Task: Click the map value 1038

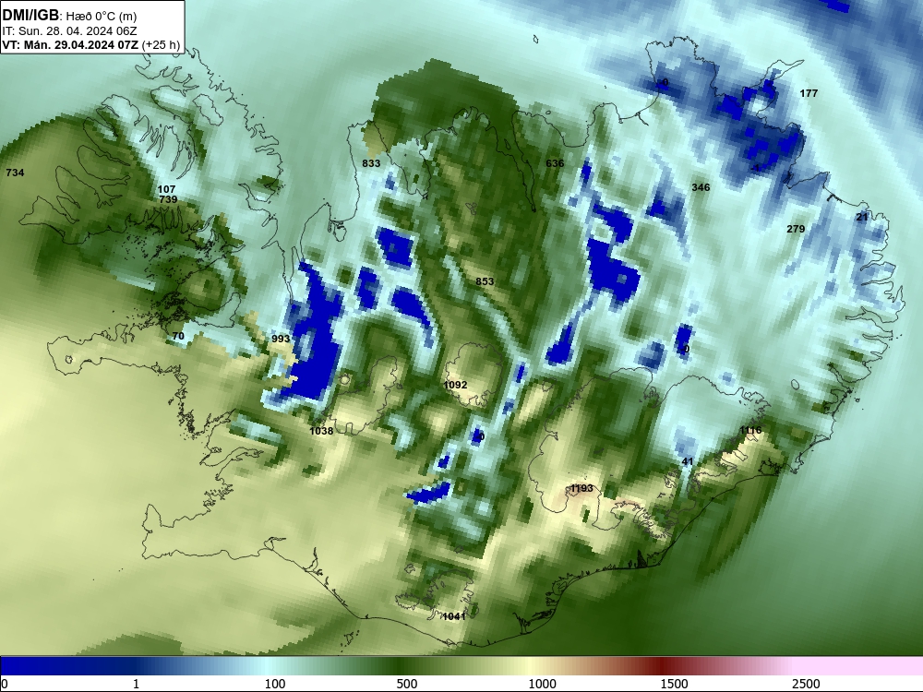Action: (x=321, y=431)
